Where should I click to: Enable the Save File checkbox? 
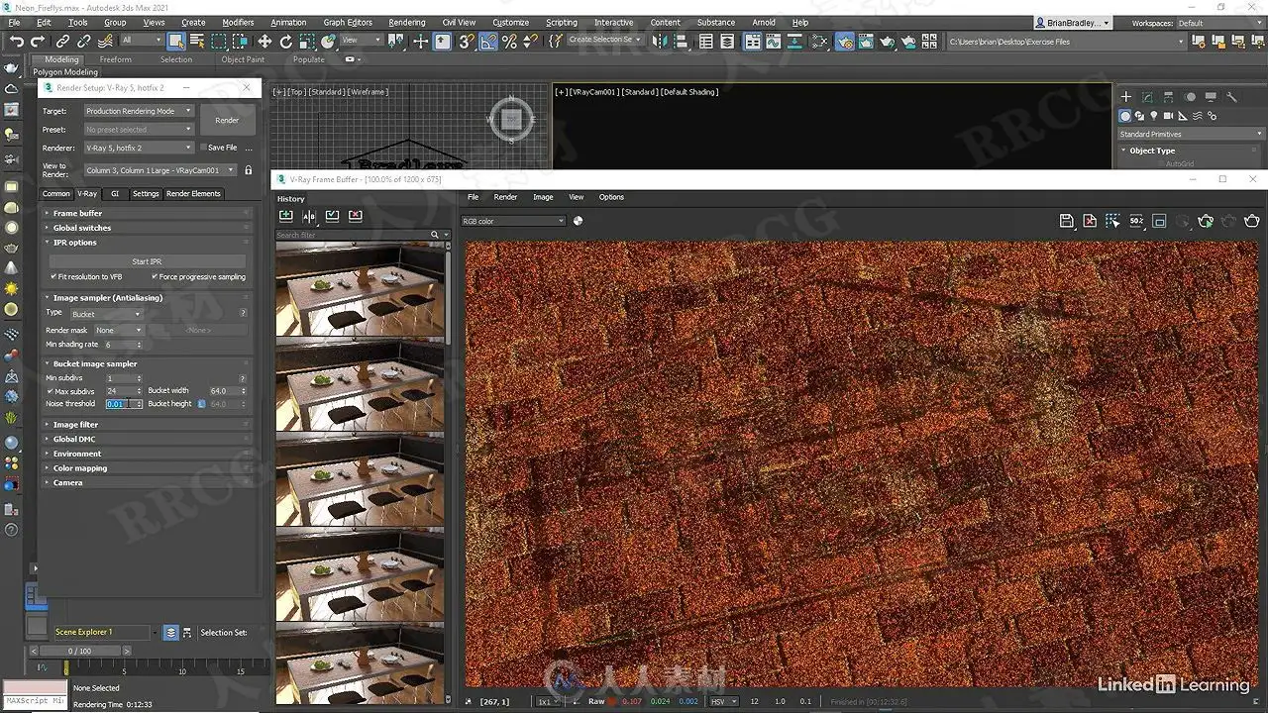pos(203,148)
